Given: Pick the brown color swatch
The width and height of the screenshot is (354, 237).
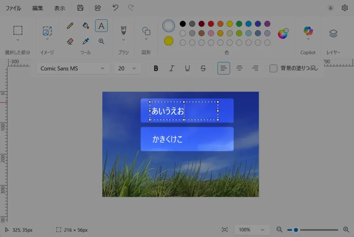Looking at the screenshot, I should tap(202, 33).
